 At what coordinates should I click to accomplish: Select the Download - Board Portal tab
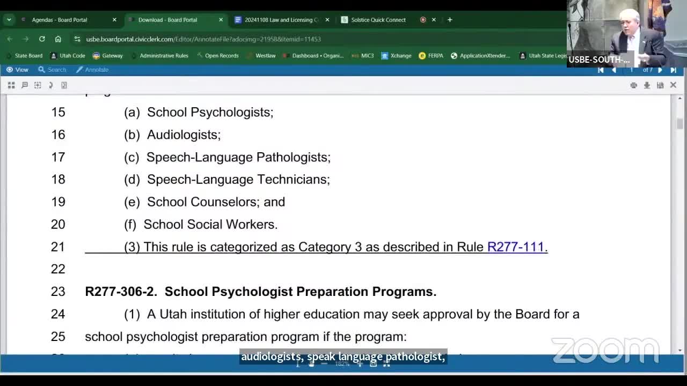click(x=176, y=20)
